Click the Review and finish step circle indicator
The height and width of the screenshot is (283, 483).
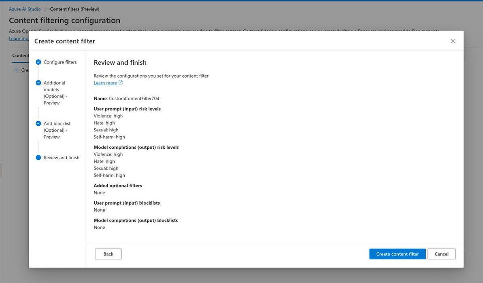pos(38,158)
